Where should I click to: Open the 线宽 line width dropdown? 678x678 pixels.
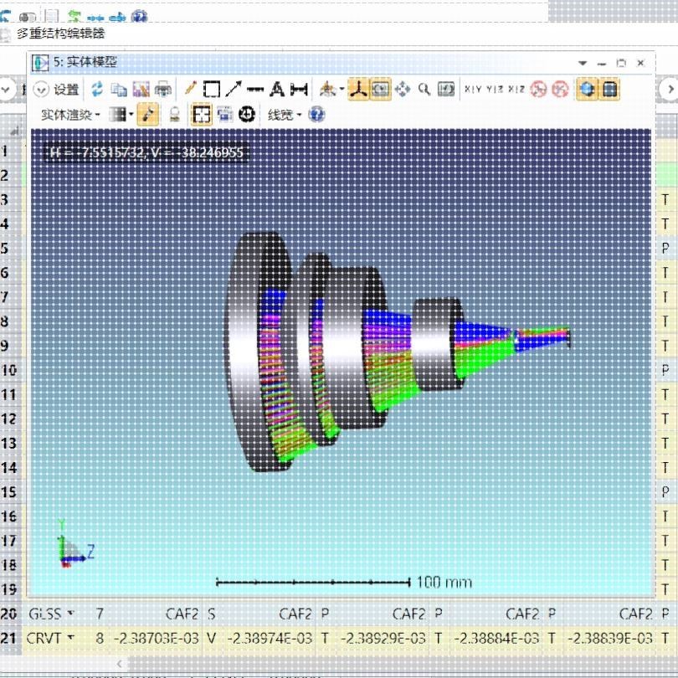[285, 115]
